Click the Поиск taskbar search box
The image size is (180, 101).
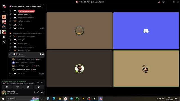point(22,98)
